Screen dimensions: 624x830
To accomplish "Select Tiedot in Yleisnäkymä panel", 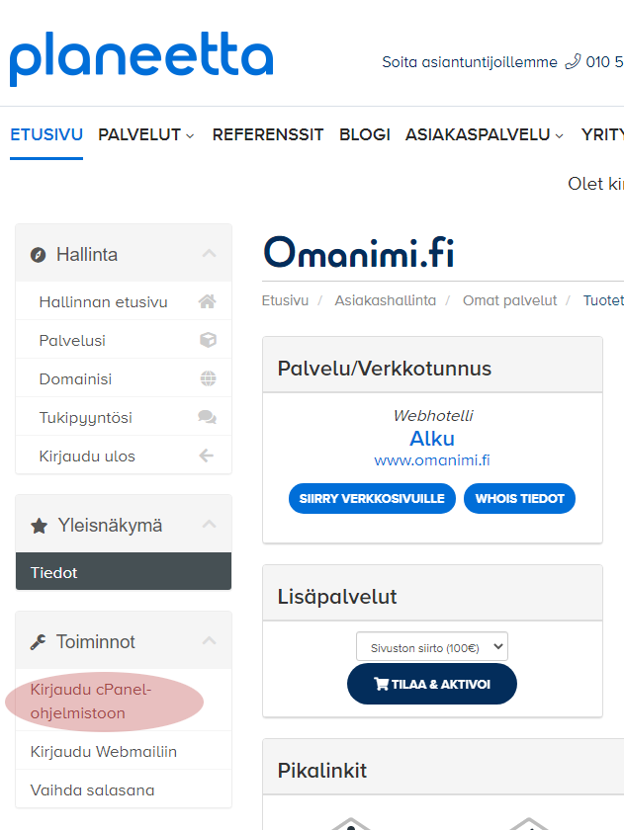I will tap(124, 571).
